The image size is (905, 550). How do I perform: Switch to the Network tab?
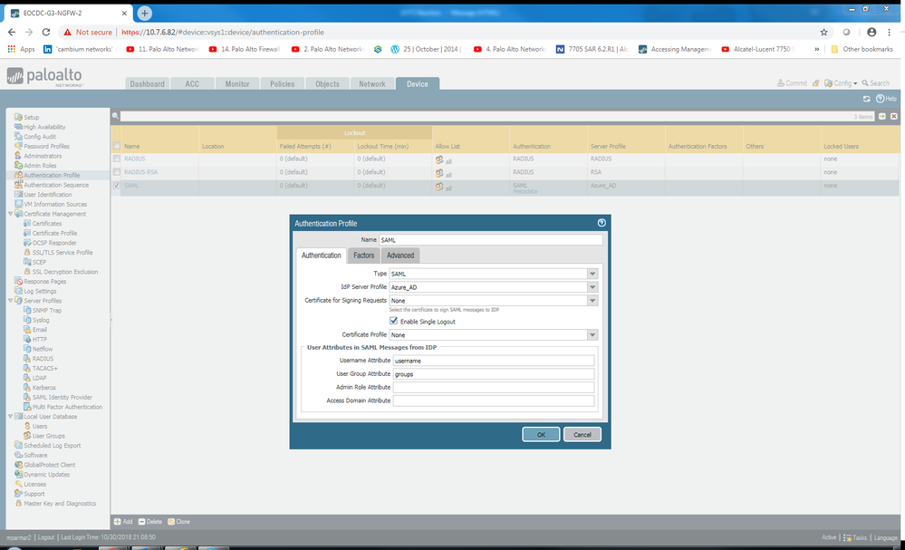click(372, 83)
